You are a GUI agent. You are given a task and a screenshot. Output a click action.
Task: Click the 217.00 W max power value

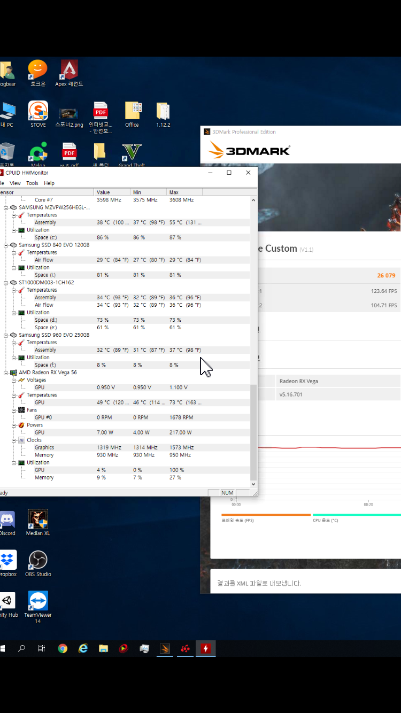click(180, 432)
